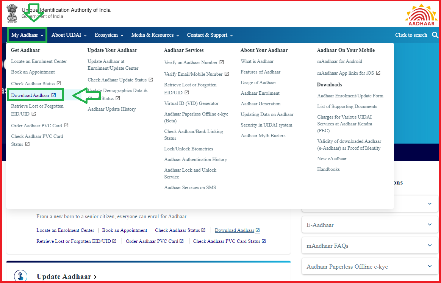Open My Aadhaar menu
Viewport: 441px width, 283px height.
pos(27,35)
